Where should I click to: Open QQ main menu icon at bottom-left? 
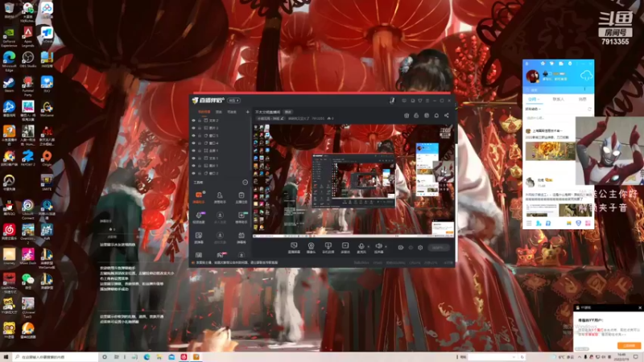coord(529,224)
